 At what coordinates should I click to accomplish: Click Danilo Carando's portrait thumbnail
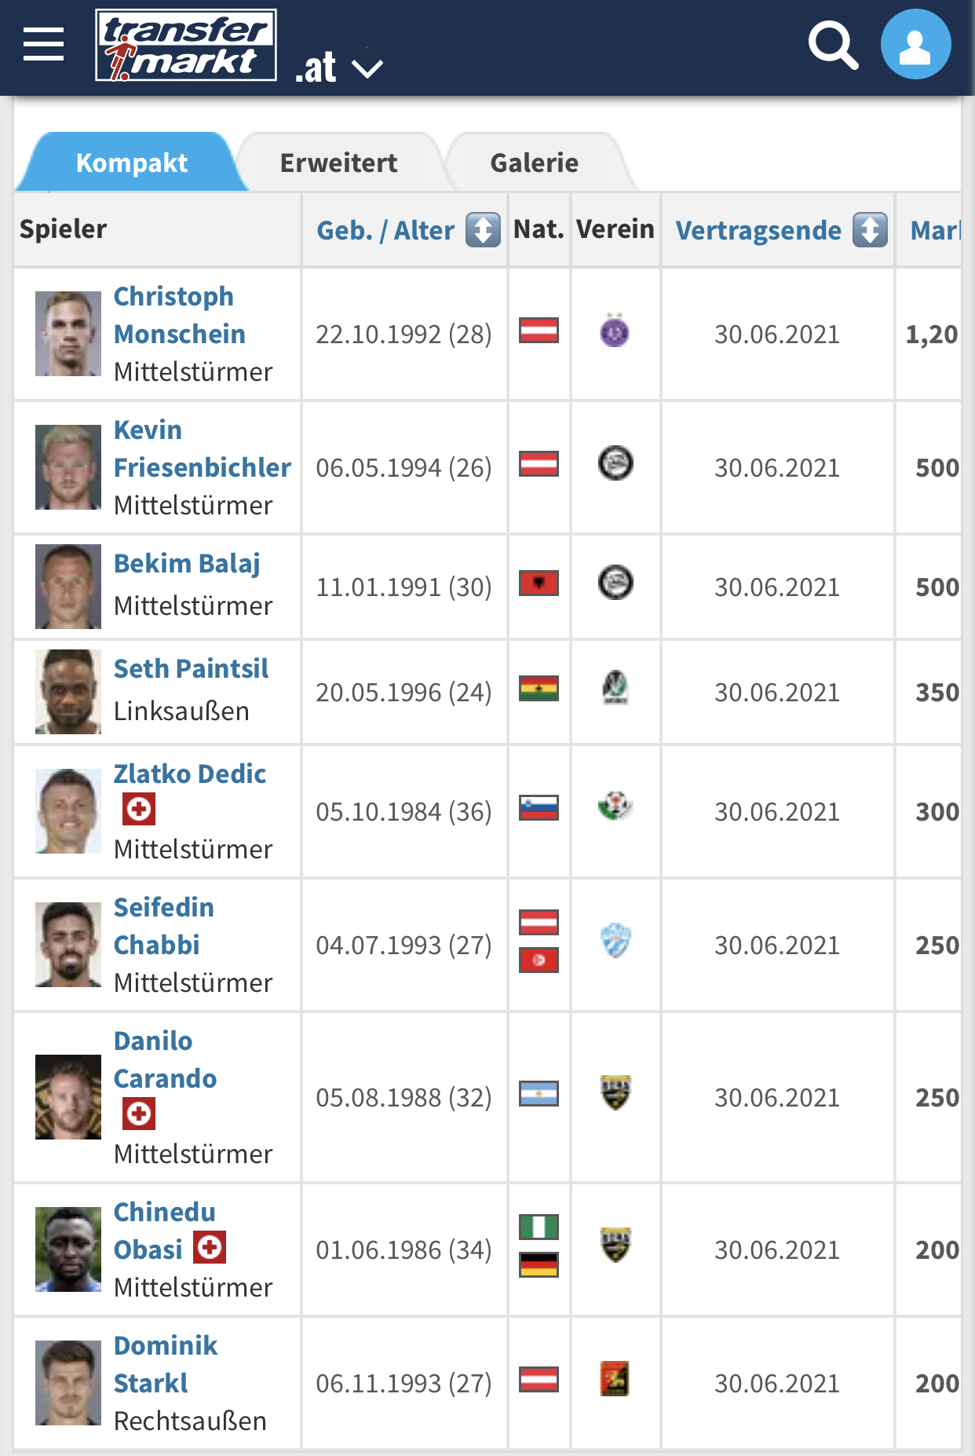pyautogui.click(x=68, y=1097)
